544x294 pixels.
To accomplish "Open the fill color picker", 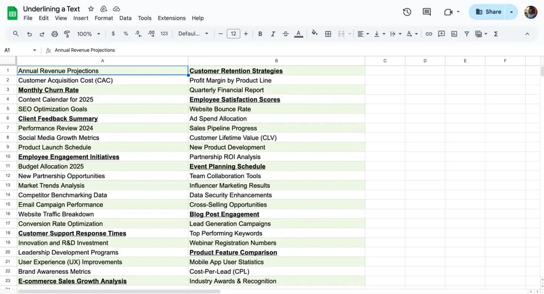I will (314, 34).
